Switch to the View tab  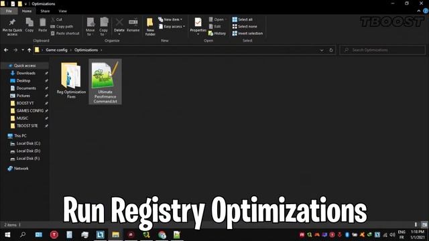[62, 11]
